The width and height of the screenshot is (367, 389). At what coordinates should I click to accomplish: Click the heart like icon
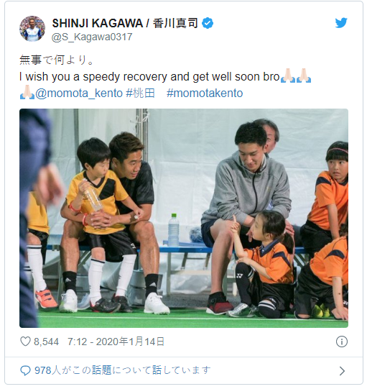(x=25, y=342)
